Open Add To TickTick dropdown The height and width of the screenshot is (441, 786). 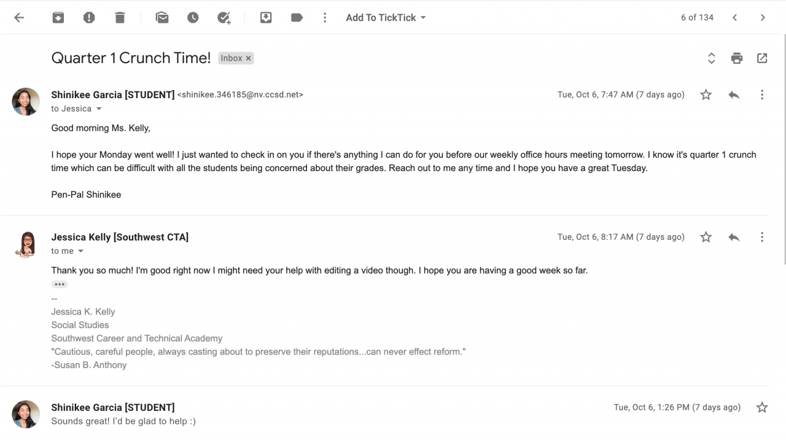386,18
